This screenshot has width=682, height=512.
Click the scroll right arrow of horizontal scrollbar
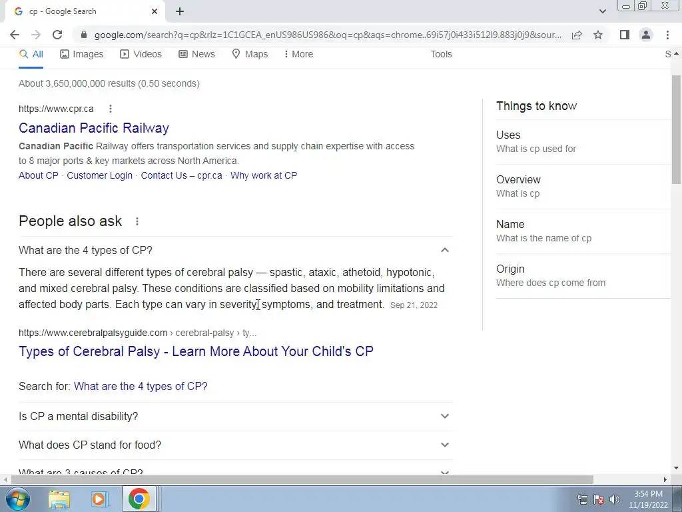[665, 479]
